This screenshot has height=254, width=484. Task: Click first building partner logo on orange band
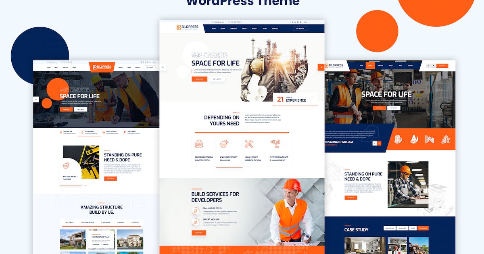coord(398,139)
